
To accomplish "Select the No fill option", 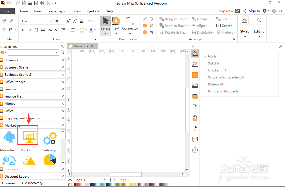I will (211, 56).
